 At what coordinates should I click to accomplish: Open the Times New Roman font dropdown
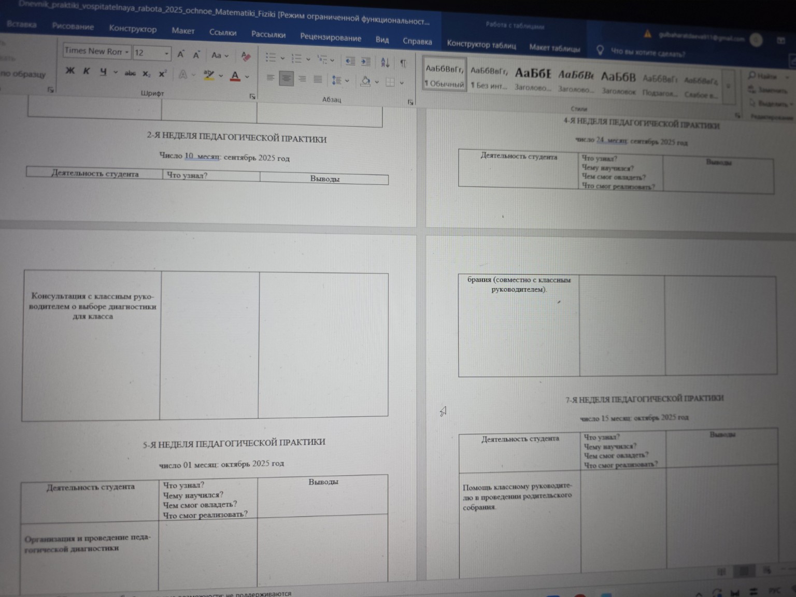click(96, 51)
